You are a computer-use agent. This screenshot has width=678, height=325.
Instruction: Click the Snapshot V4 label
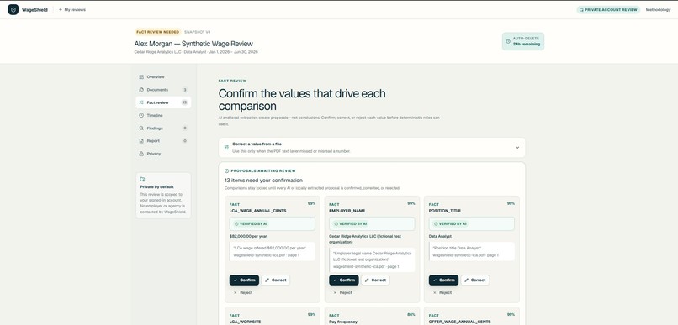(x=198, y=32)
